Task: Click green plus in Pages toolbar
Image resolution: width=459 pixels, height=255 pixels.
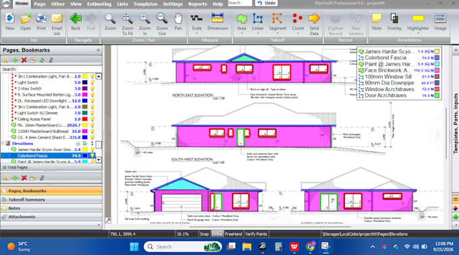Action: [x=15, y=60]
